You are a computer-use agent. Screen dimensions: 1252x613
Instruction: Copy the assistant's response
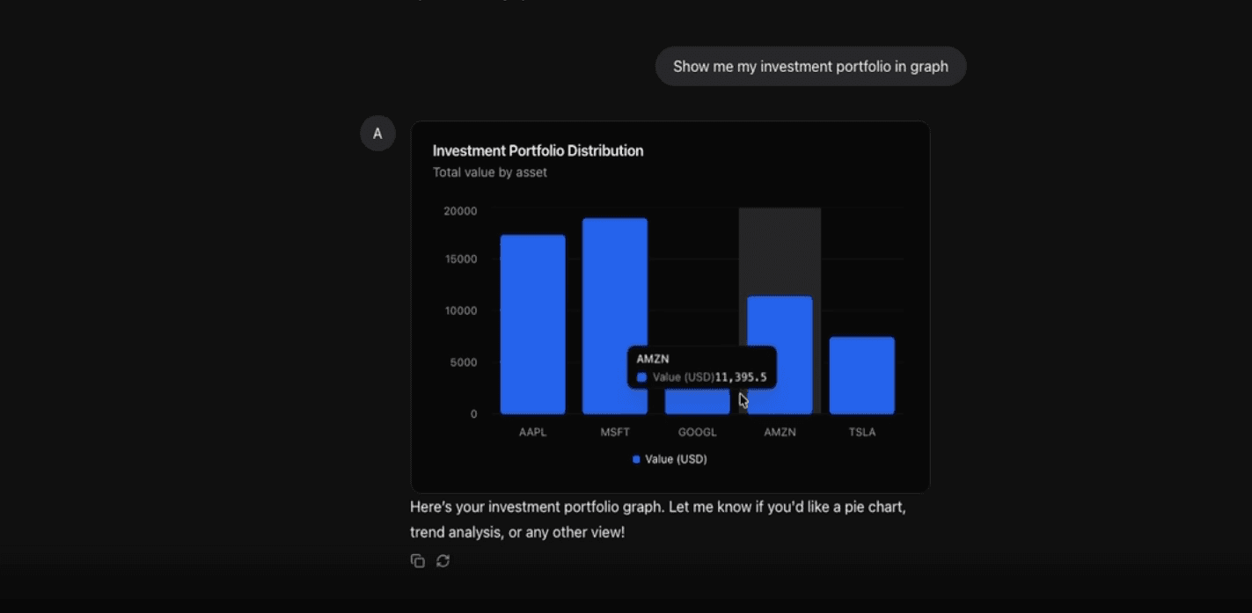(418, 560)
